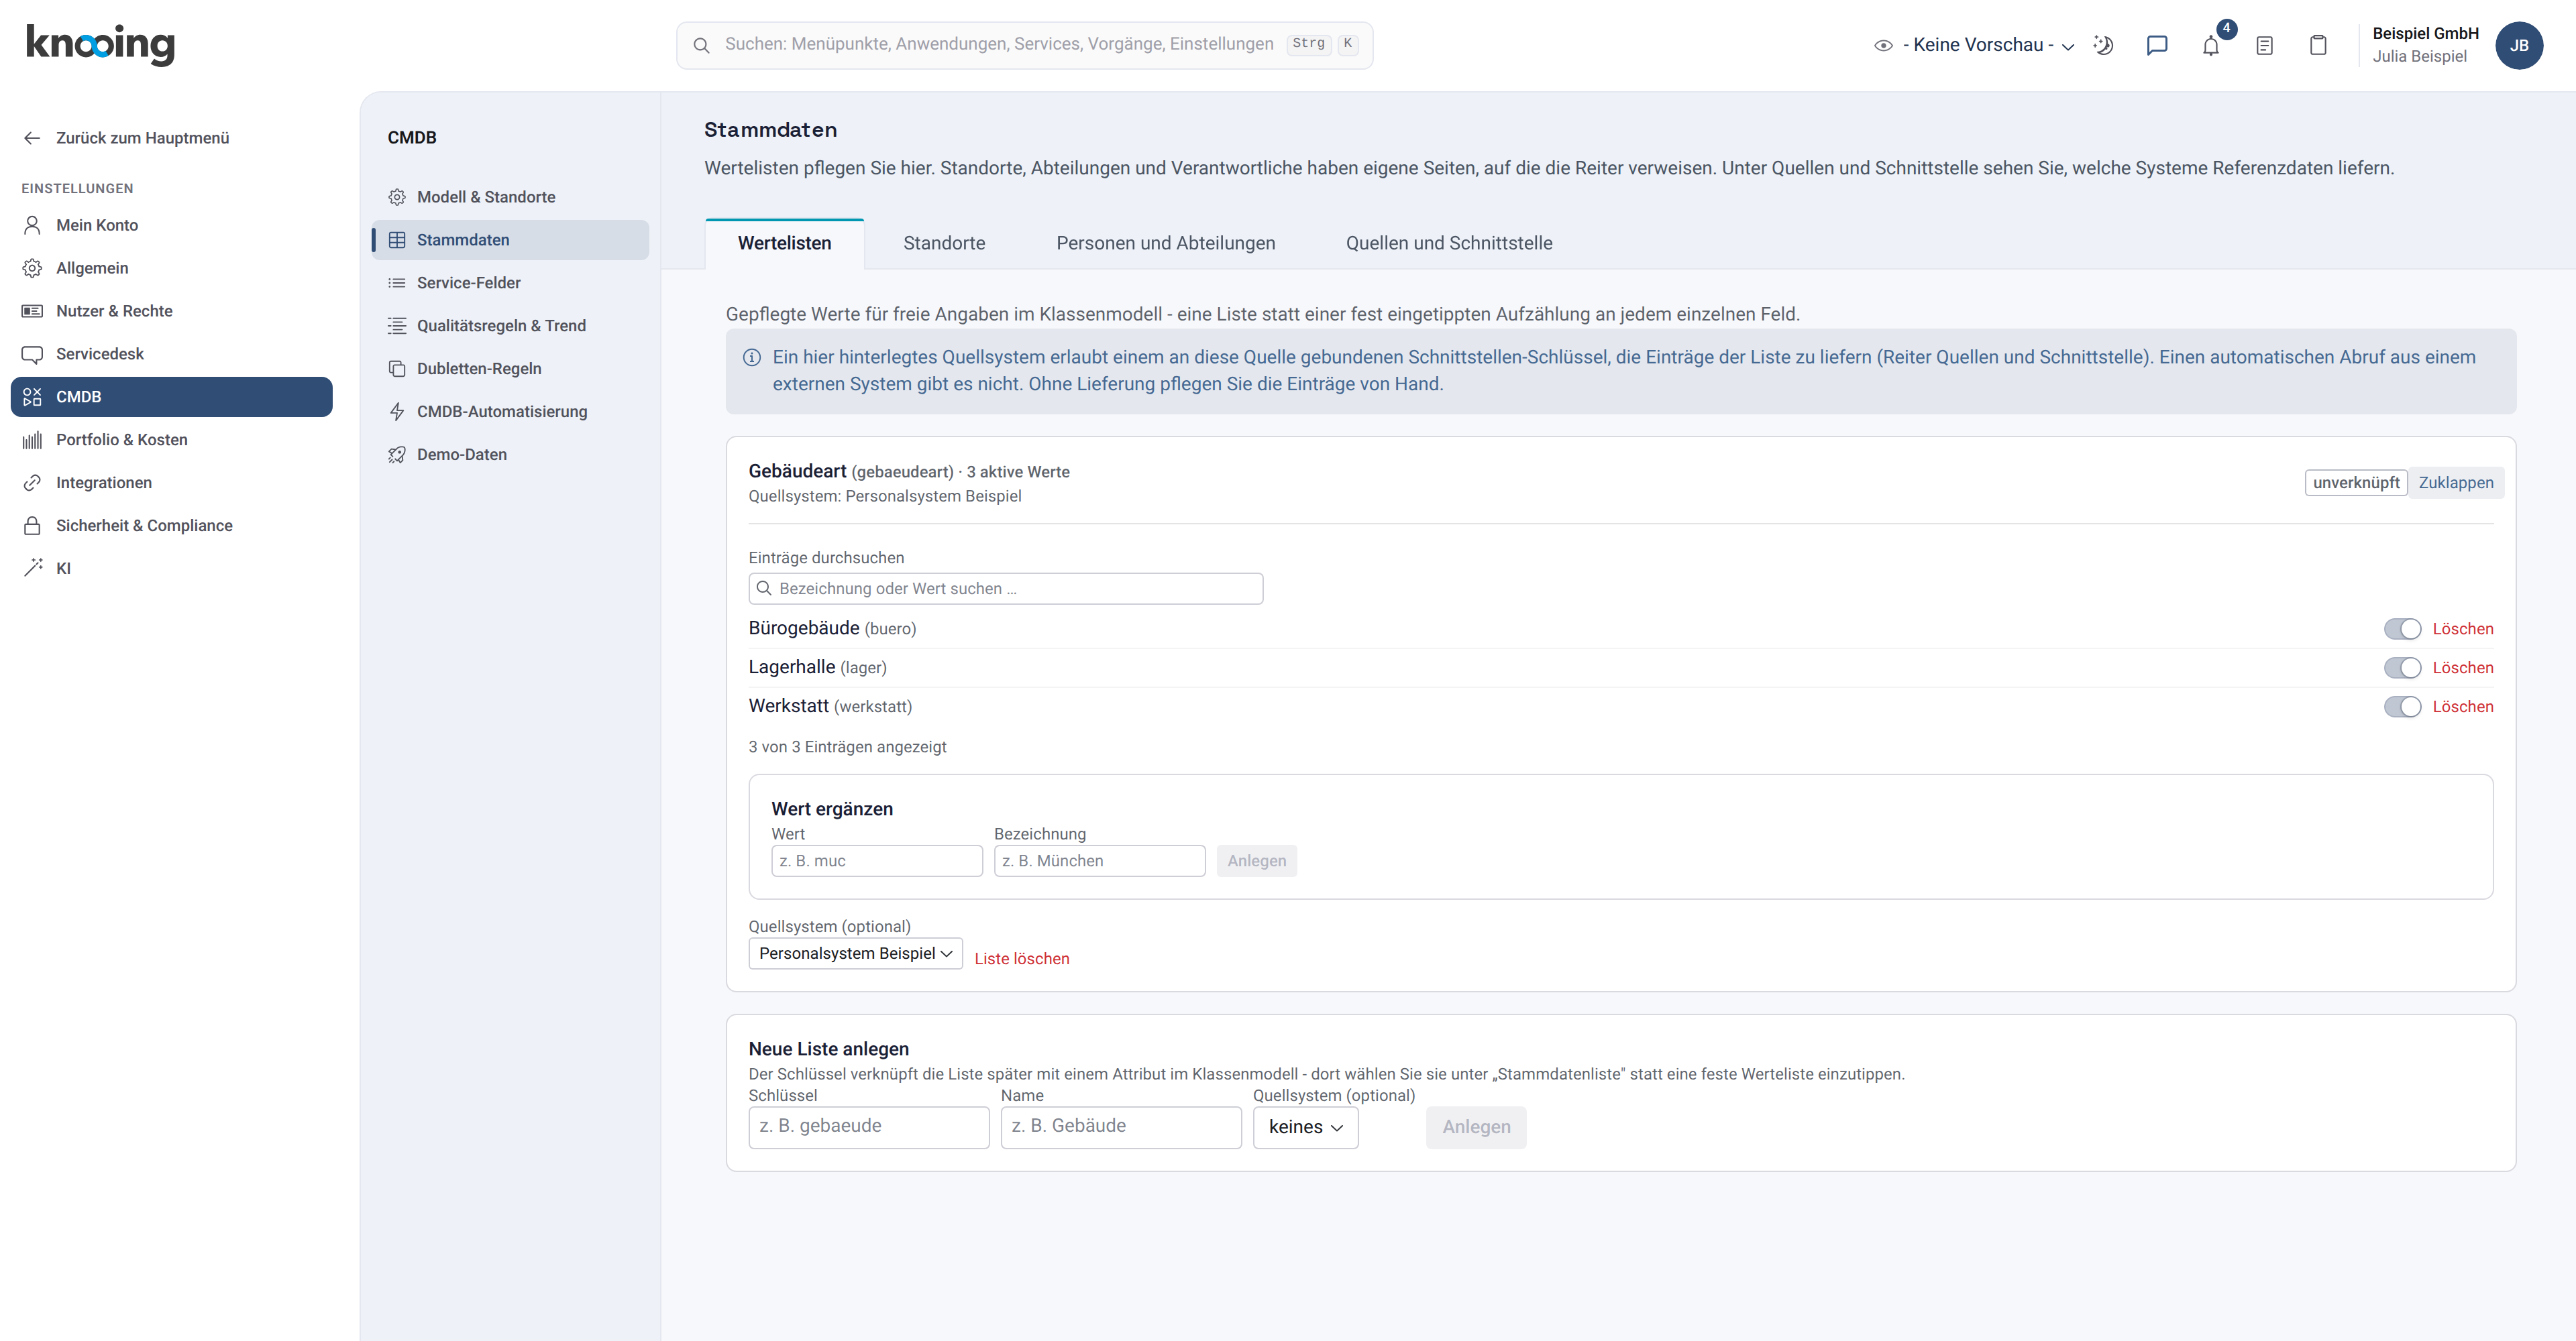Click the KI magic wand icon
The height and width of the screenshot is (1341, 2576).
pyautogui.click(x=32, y=569)
